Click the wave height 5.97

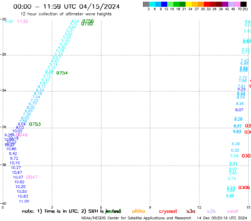57,57
